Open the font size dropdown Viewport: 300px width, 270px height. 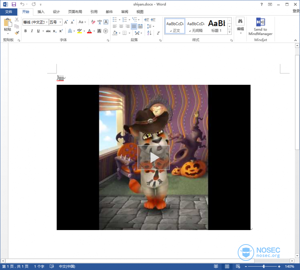click(x=60, y=22)
